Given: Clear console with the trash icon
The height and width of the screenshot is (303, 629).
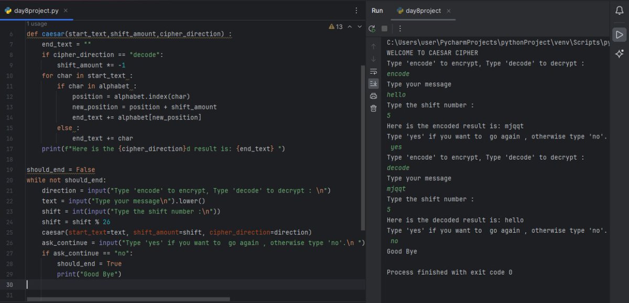Looking at the screenshot, I should pyautogui.click(x=373, y=108).
